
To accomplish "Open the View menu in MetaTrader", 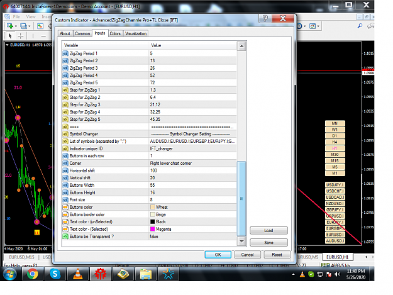I will (x=31, y=17).
